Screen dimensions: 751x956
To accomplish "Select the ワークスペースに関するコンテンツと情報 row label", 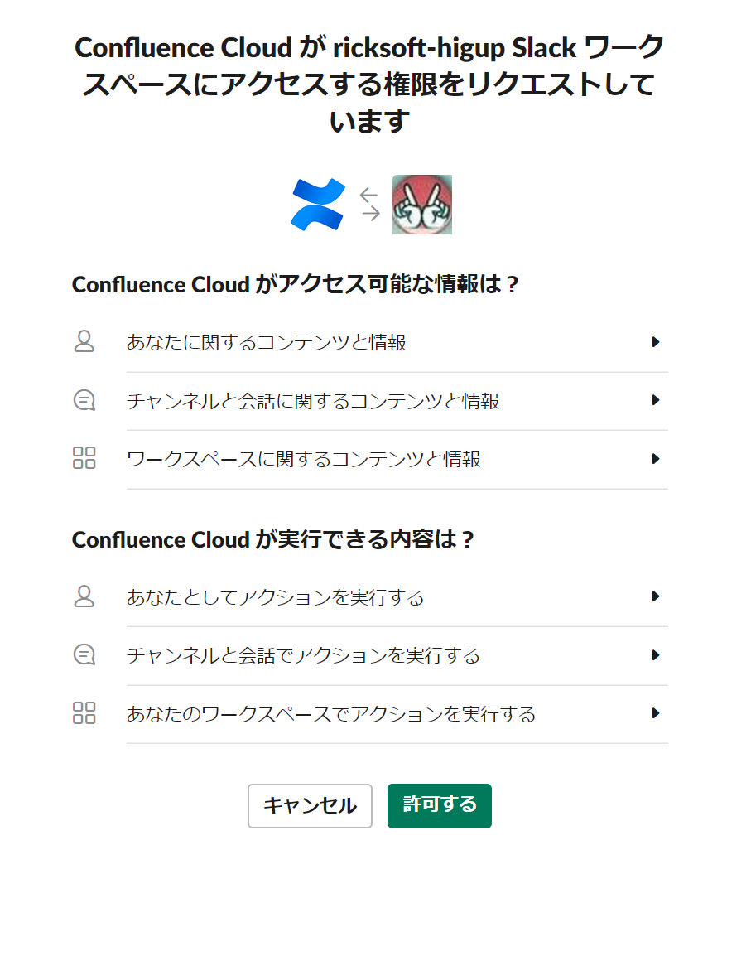I will click(x=304, y=458).
